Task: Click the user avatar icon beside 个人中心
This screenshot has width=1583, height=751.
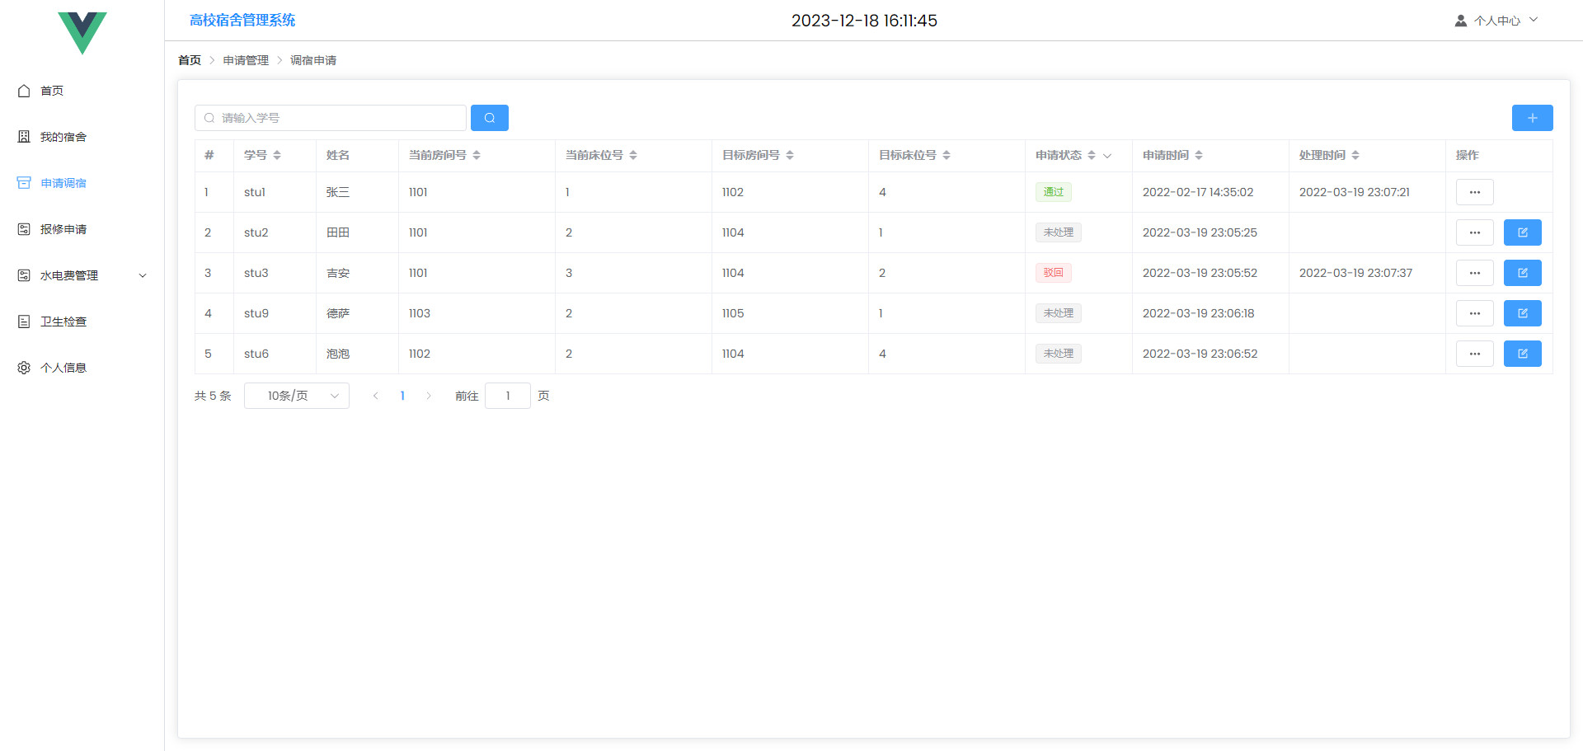Action: 1461,21
